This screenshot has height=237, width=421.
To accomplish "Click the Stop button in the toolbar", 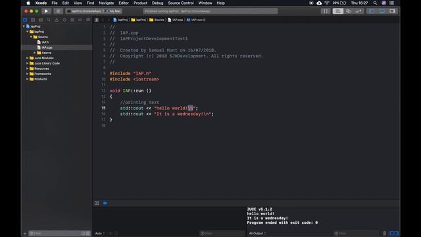I will click(x=58, y=11).
